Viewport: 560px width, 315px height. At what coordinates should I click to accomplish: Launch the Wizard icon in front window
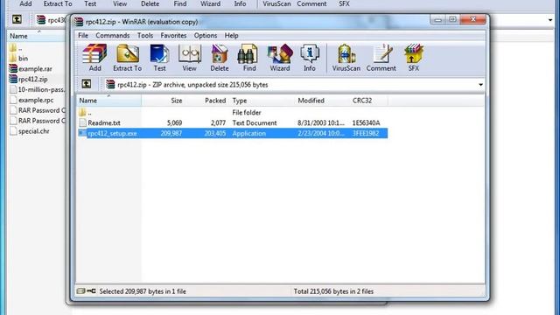[280, 58]
